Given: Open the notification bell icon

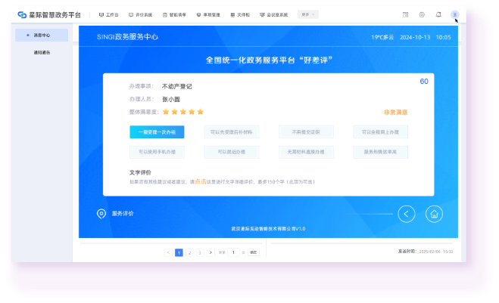Looking at the screenshot, I should click(438, 14).
